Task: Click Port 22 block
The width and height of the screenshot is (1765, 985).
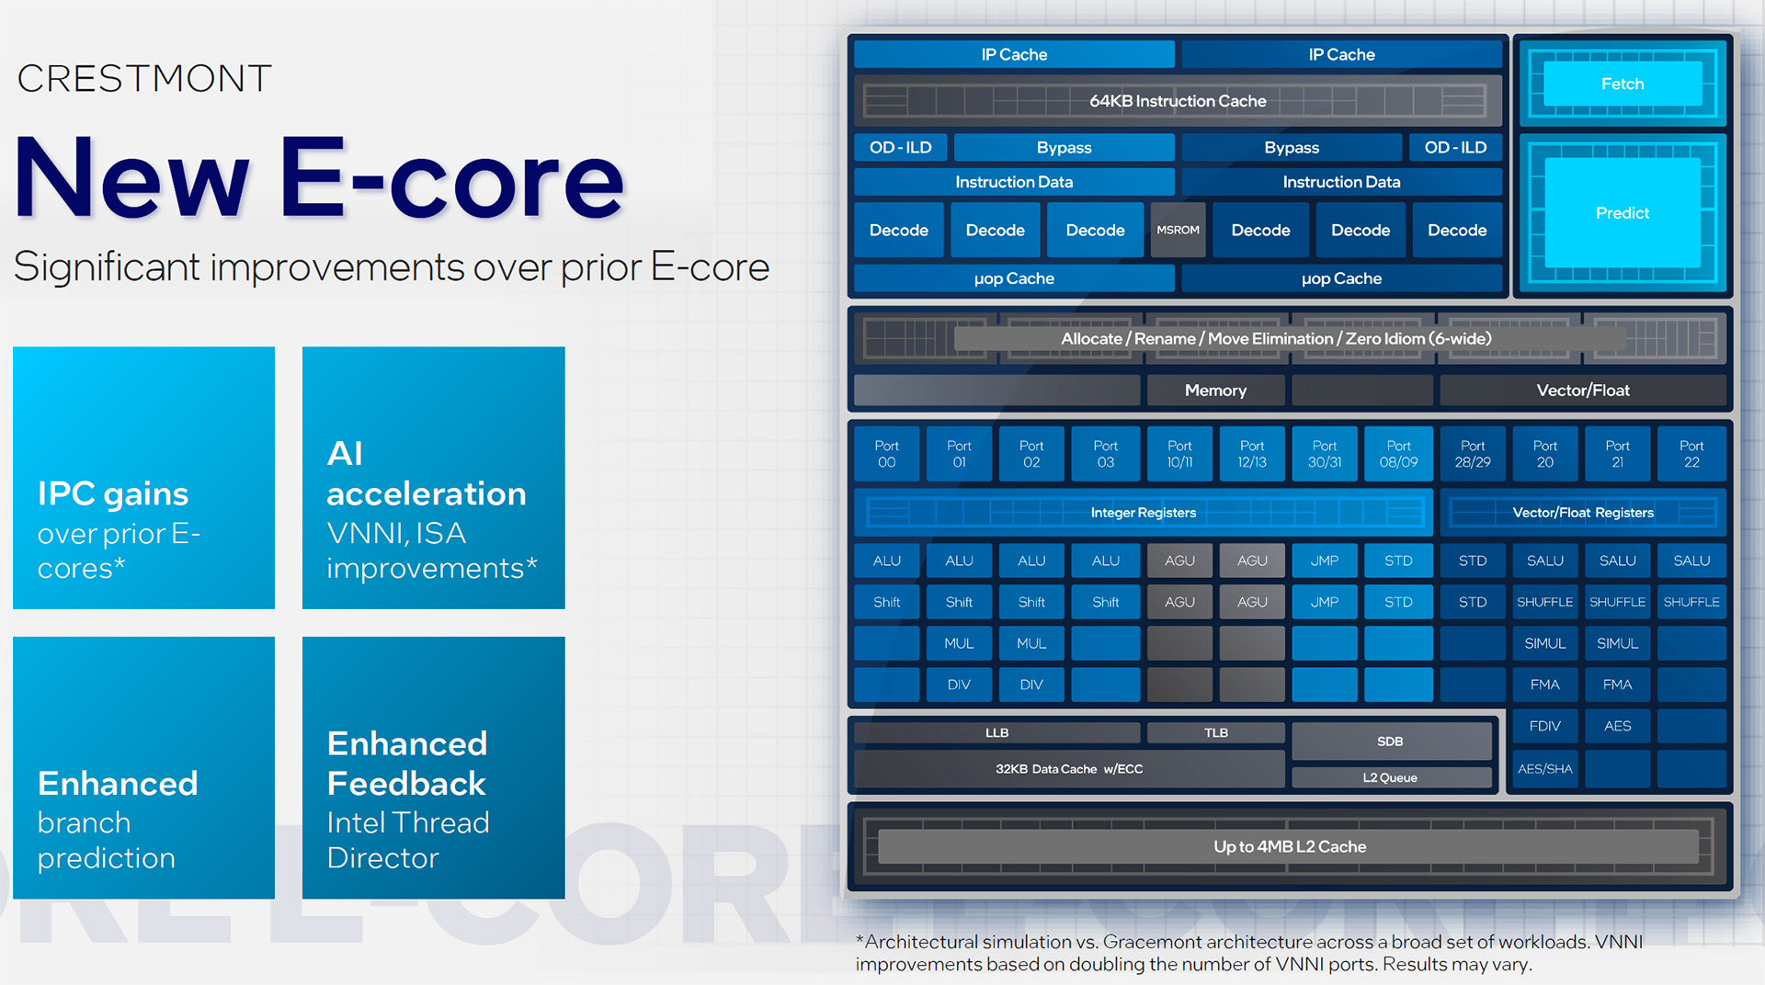Action: coord(1691,454)
